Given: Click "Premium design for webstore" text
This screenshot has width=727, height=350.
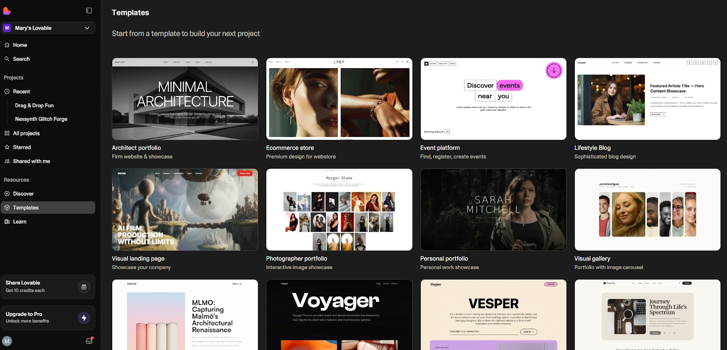Looking at the screenshot, I should (x=301, y=156).
